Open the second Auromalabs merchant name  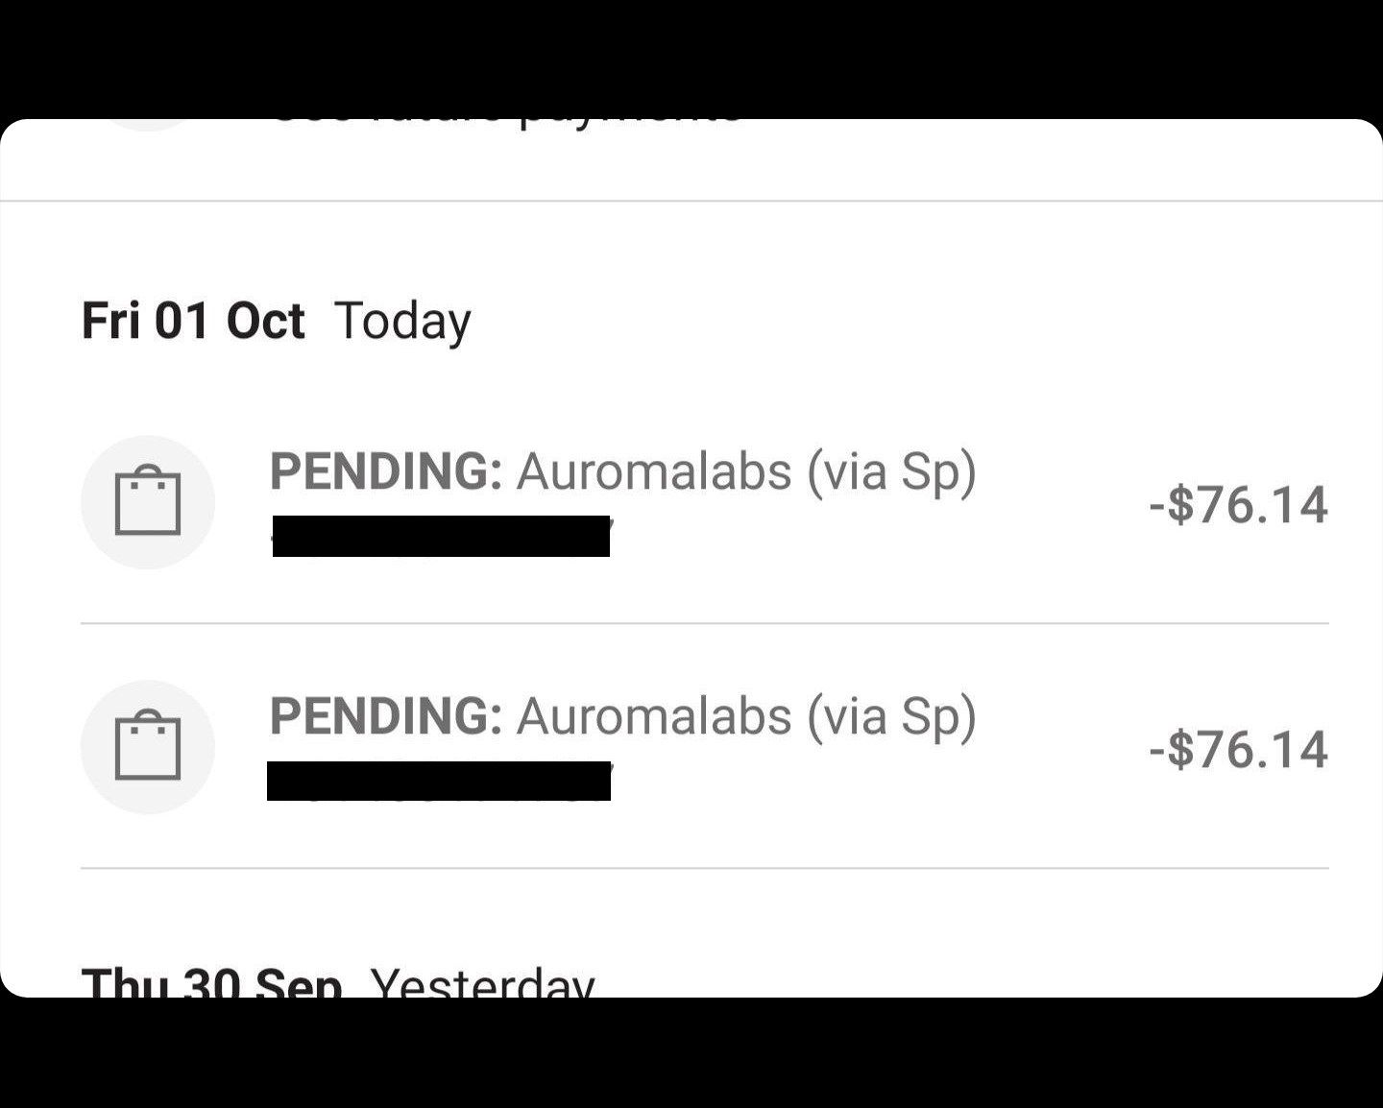click(x=654, y=716)
